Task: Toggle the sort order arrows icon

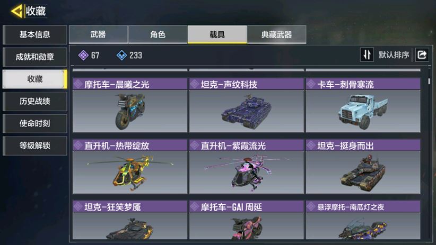Action: [367, 55]
